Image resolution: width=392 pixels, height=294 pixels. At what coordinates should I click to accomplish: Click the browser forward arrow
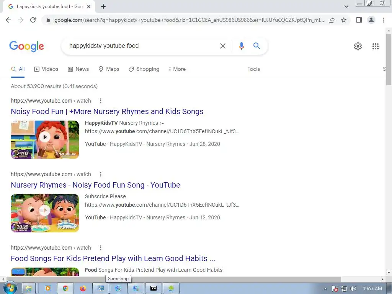tap(21, 20)
